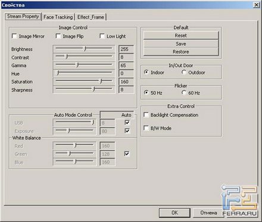
Task: Uncheck the Exposure Auto checkbox
Action: [127, 131]
